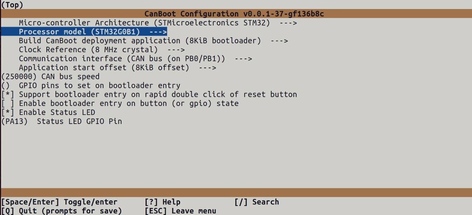Expand the Communication interface choices
This screenshot has width=472, height=215.
[135, 59]
